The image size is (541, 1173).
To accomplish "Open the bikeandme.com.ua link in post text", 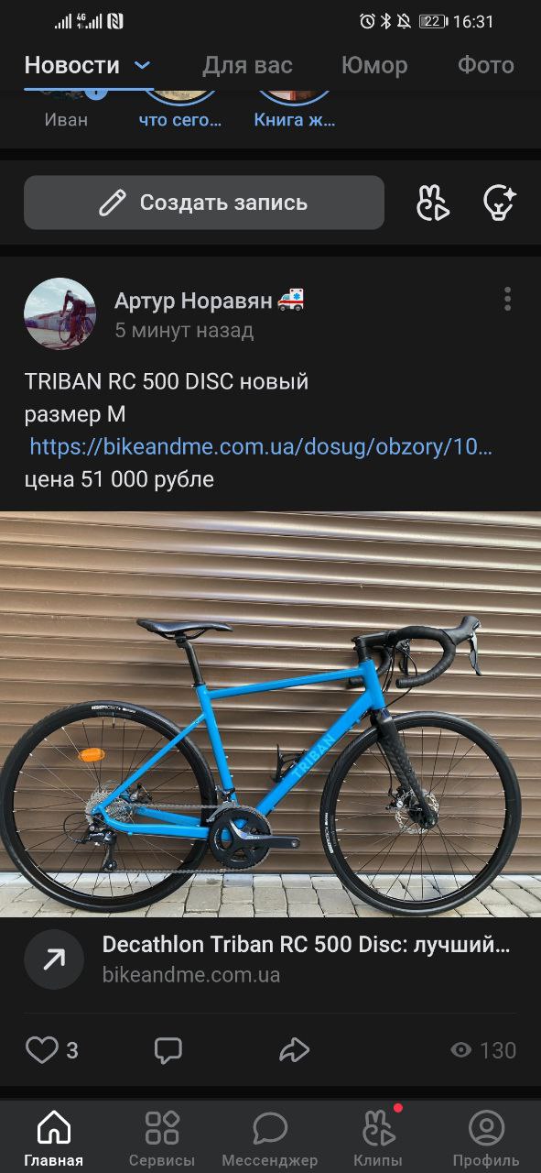I will [x=261, y=447].
